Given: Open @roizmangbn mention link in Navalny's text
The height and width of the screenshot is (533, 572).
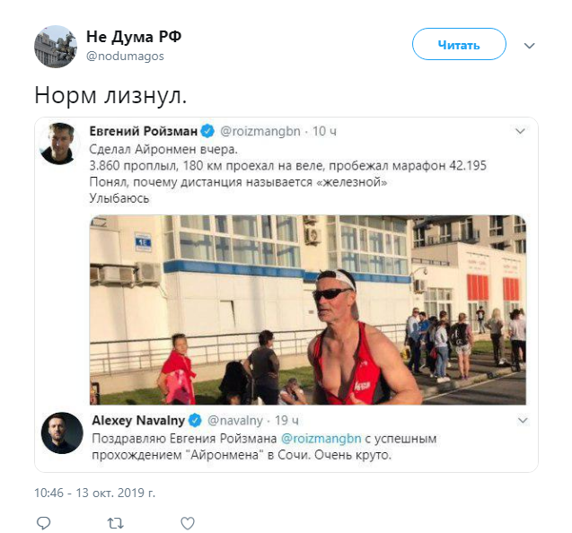Looking at the screenshot, I should (x=321, y=438).
